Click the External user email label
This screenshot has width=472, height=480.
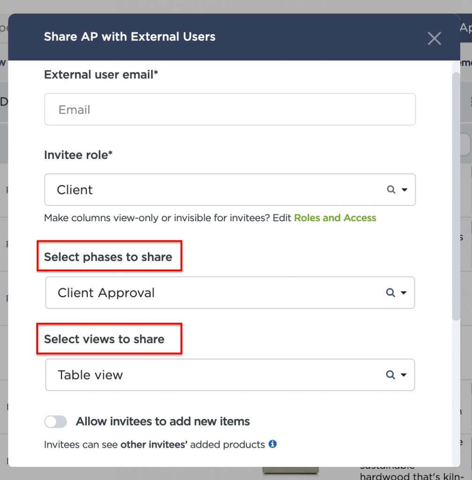coord(101,75)
